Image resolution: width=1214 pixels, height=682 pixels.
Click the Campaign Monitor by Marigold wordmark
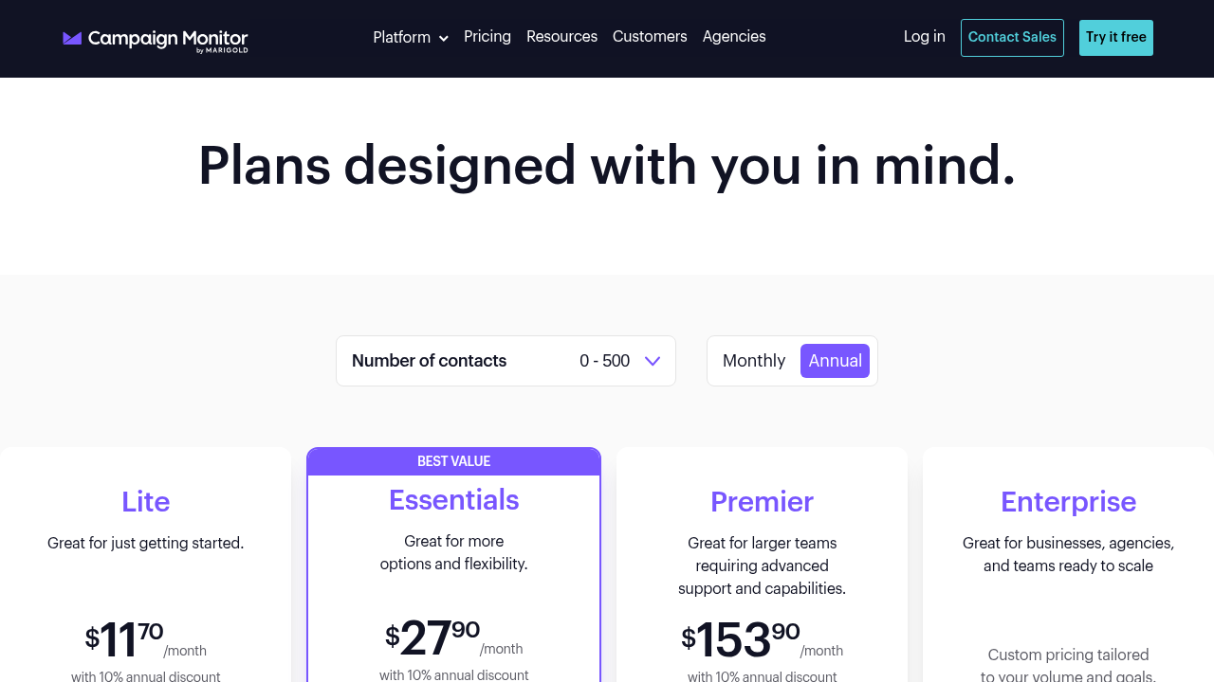[x=168, y=41]
